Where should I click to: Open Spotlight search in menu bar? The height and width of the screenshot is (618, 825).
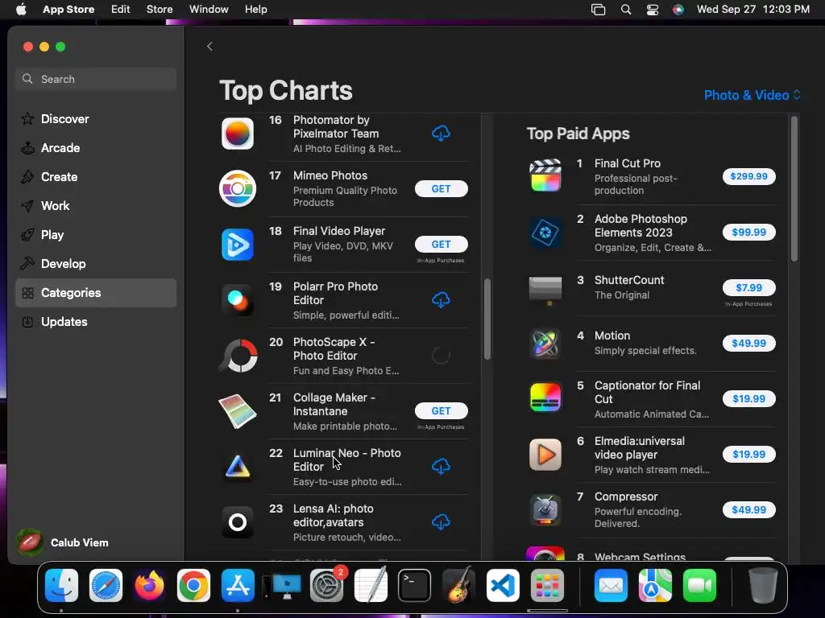coord(625,10)
